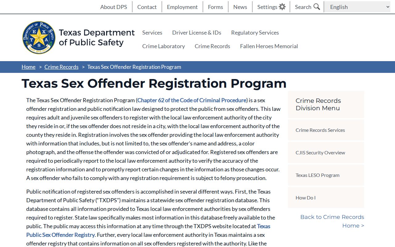The height and width of the screenshot is (247, 395).
Task: Open the English language dropdown
Action: 357,7
